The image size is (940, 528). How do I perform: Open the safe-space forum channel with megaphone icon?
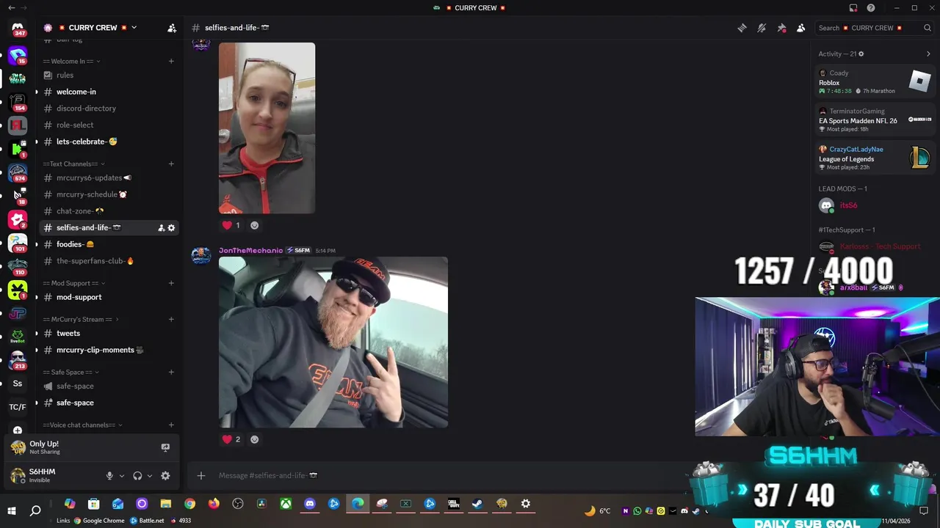click(x=109, y=386)
